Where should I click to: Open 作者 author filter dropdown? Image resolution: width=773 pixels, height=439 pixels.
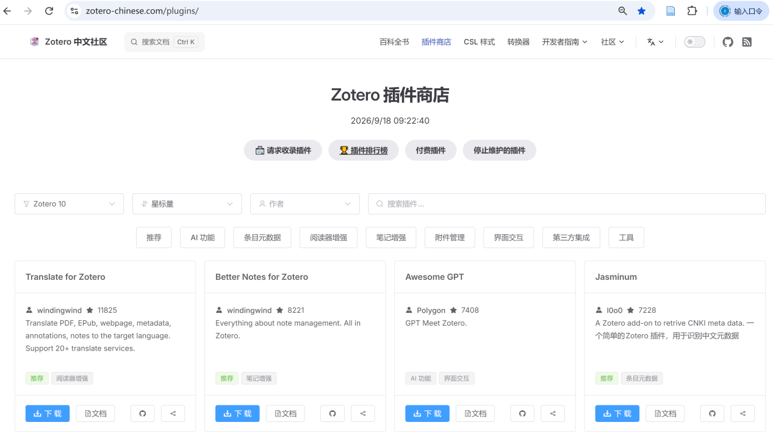click(304, 204)
